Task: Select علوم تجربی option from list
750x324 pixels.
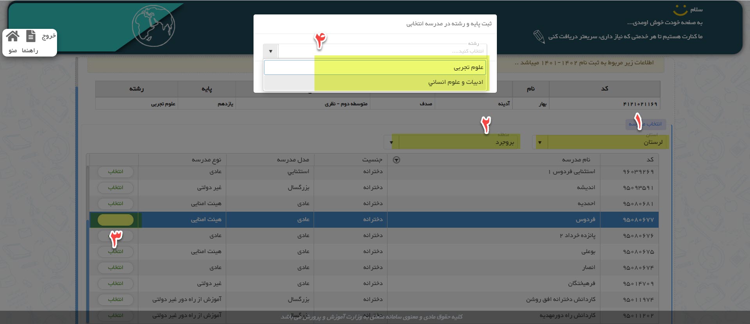Action: (468, 67)
